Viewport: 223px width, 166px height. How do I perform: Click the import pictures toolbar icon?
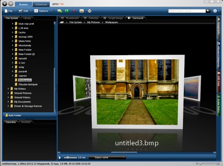point(60,11)
